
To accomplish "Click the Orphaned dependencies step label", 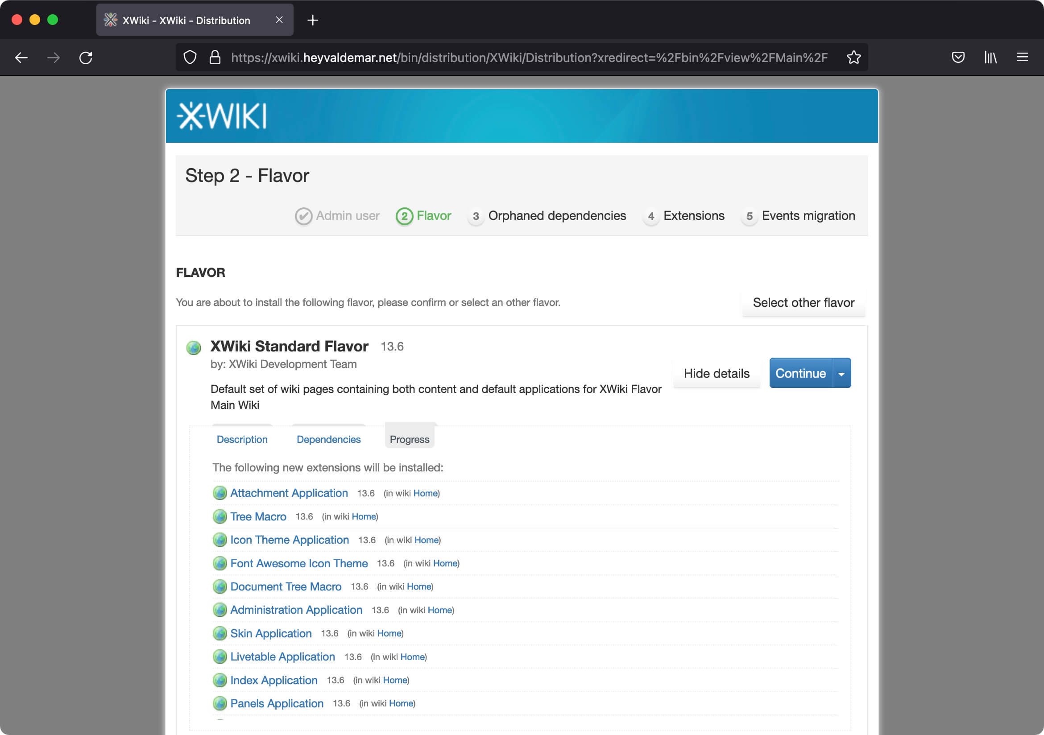I will pyautogui.click(x=557, y=215).
